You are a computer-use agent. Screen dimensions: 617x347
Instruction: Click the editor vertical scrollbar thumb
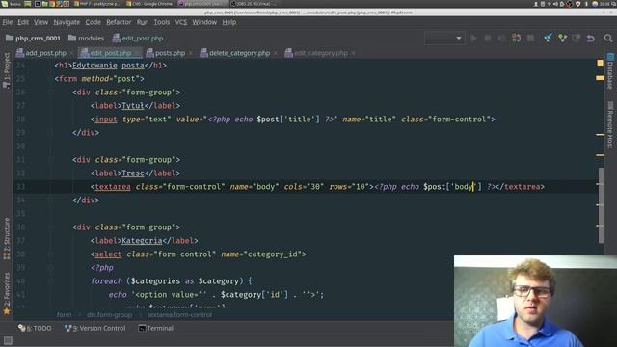tap(602, 205)
